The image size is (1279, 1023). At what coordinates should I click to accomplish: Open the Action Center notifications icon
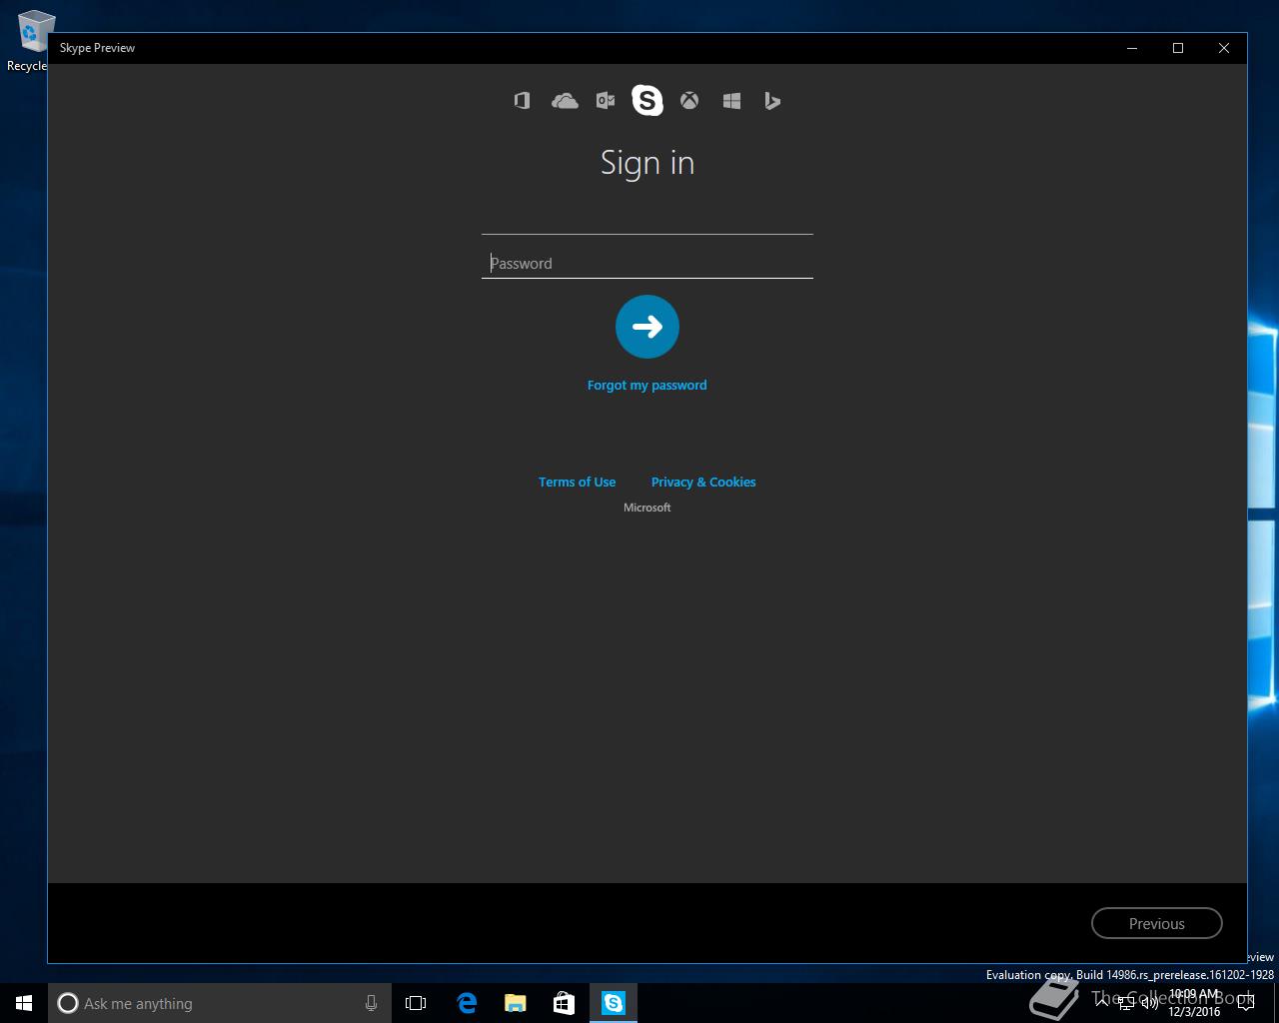(x=1245, y=1003)
